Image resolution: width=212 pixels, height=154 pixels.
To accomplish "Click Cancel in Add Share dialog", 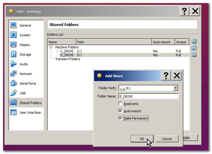I will click(x=167, y=139).
